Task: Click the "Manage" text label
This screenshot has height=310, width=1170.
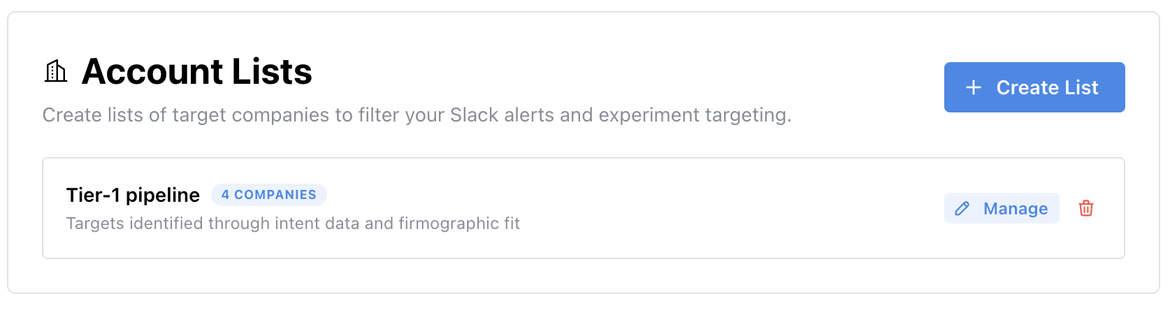Action: [1015, 209]
